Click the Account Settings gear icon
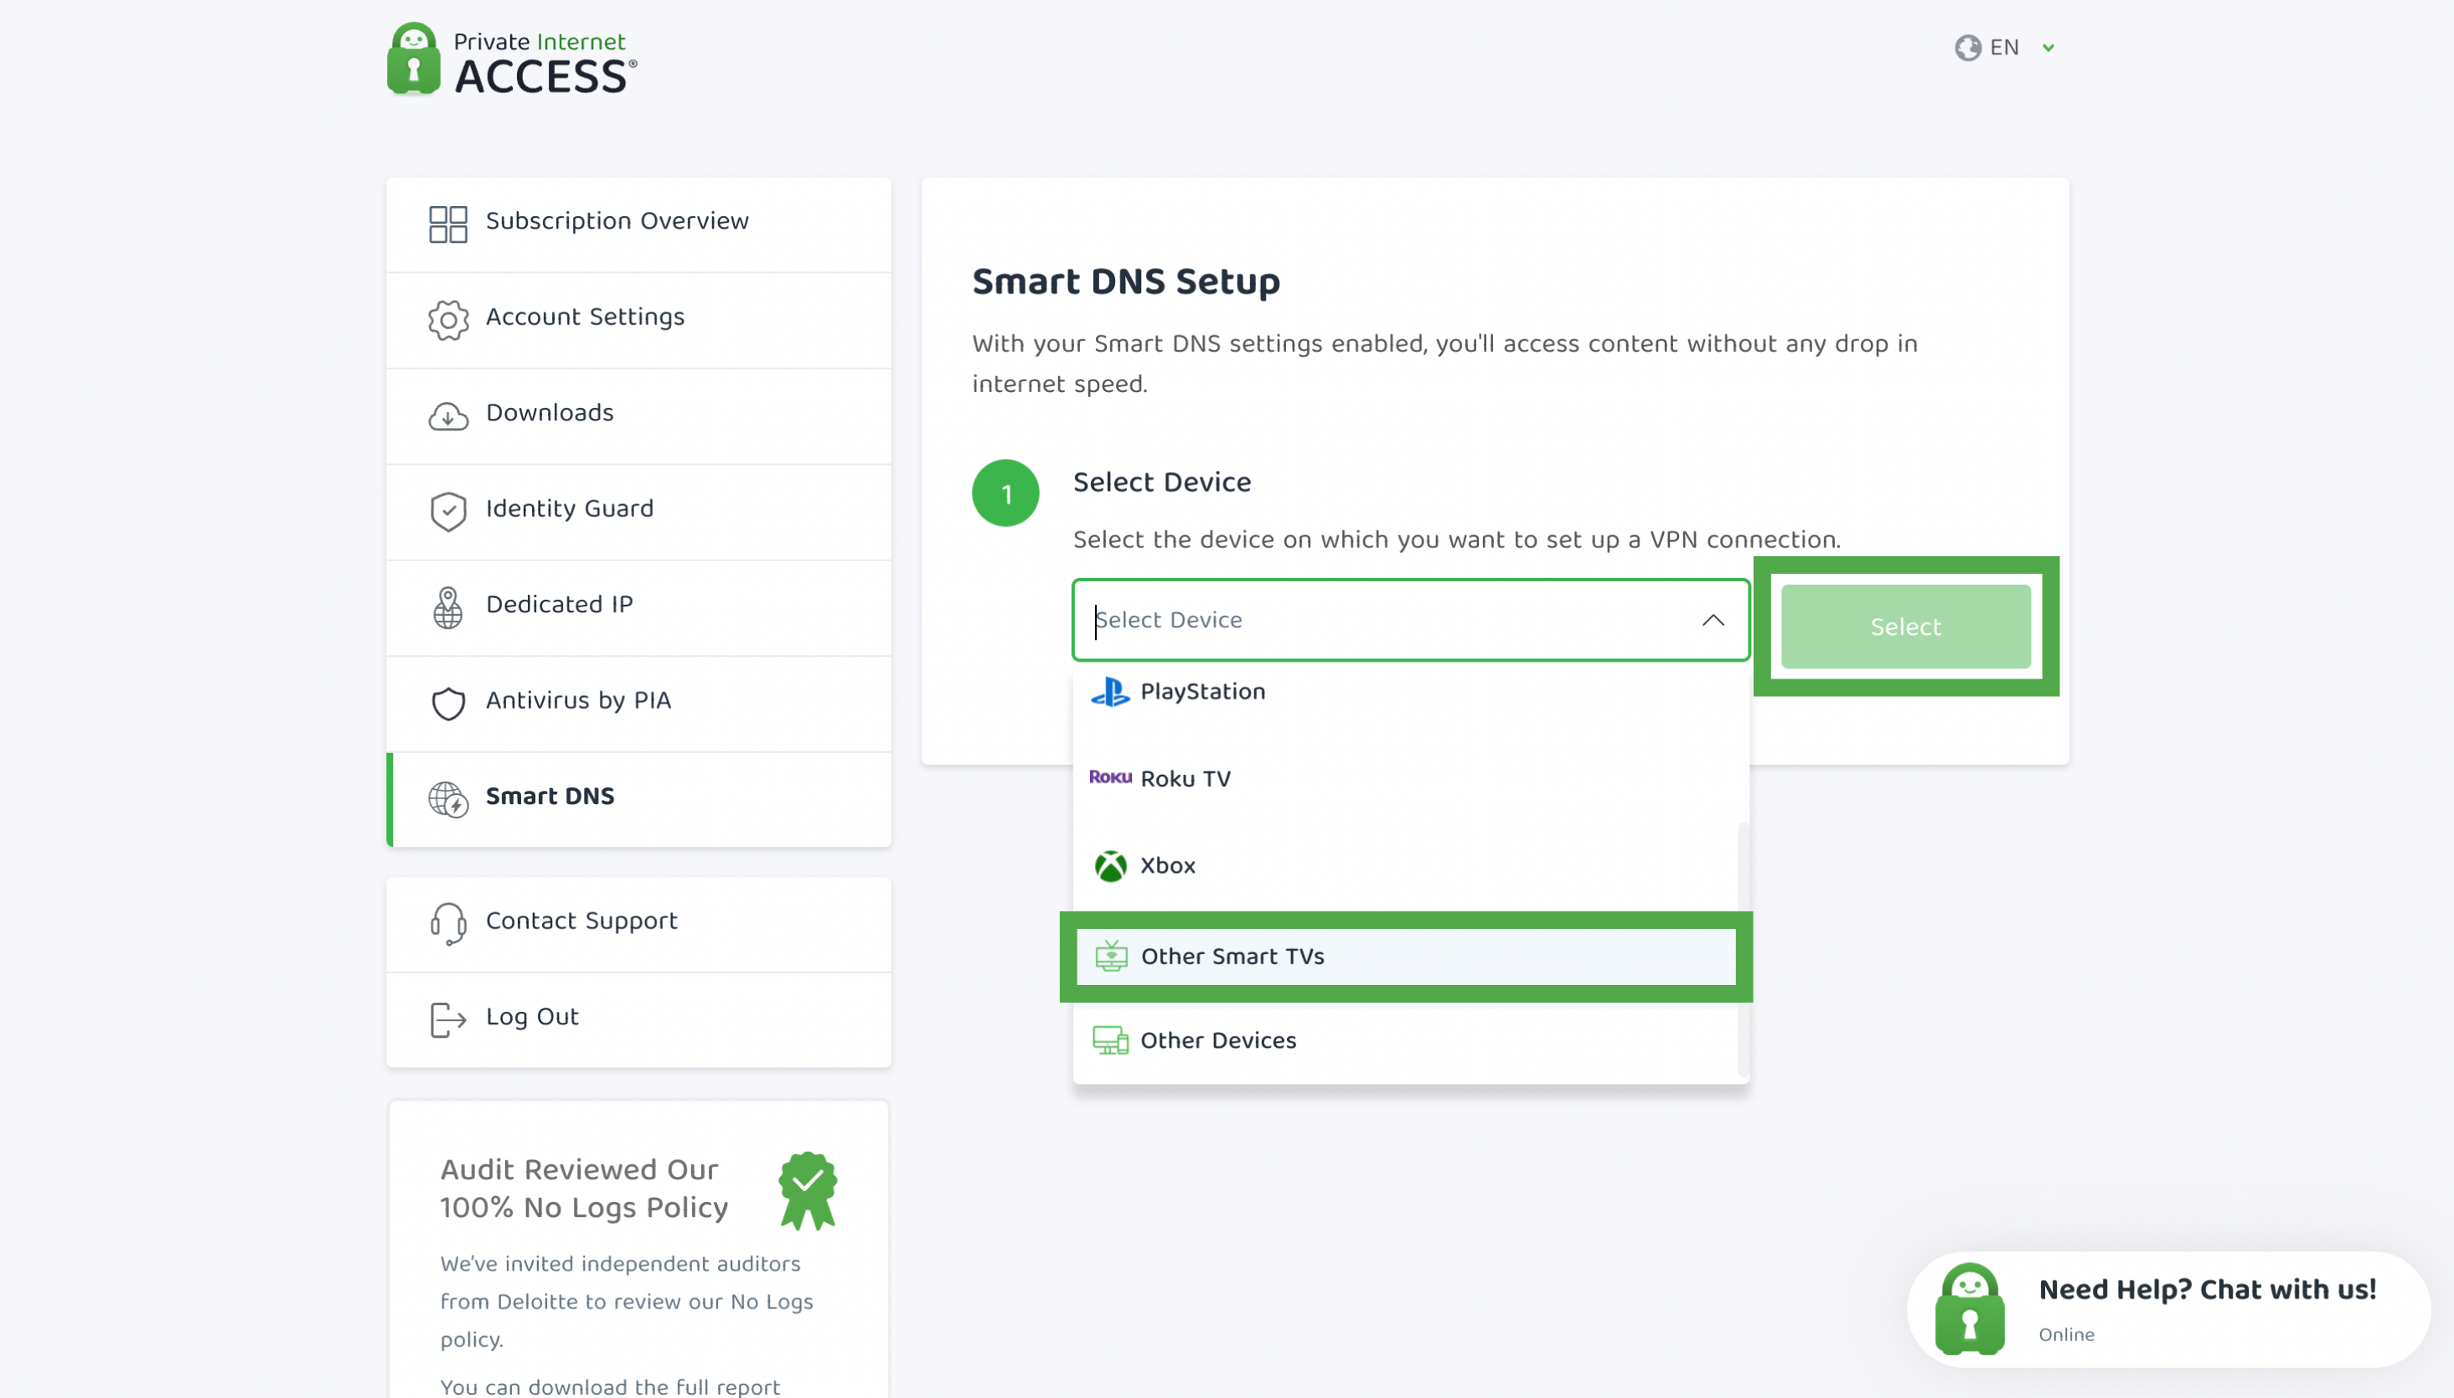The width and height of the screenshot is (2454, 1398). (x=447, y=320)
